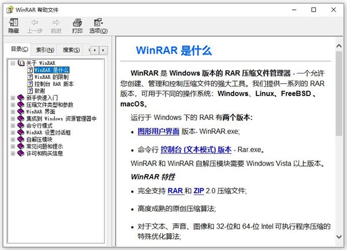
Task: Expand the WinRAR 界面 node
Action: tap(13, 112)
